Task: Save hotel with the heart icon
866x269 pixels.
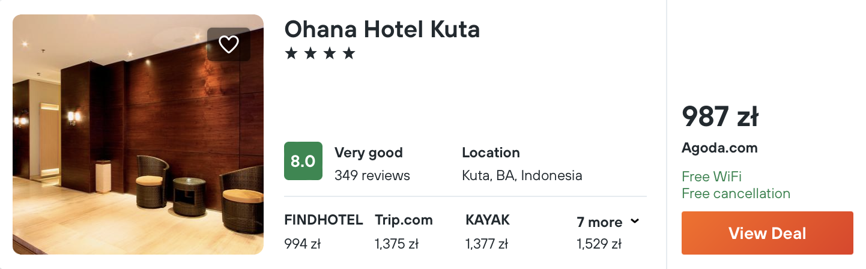Action: [229, 44]
